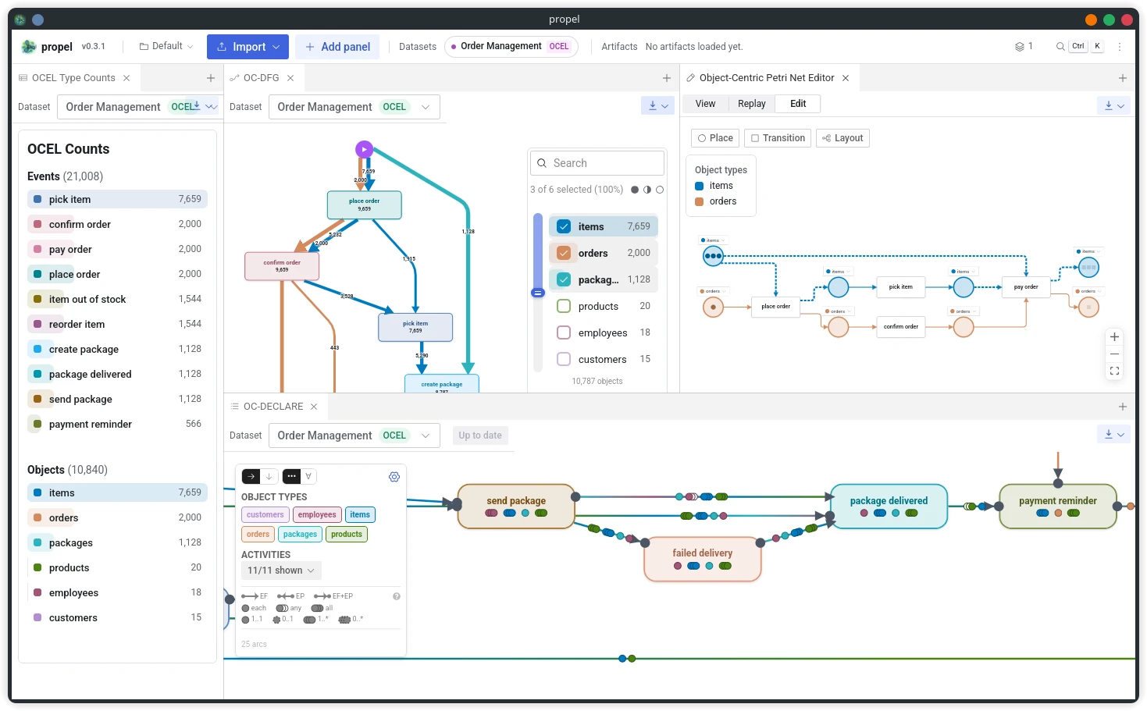Add a tab beside OCEL Type Counts
1147x711 pixels.
point(211,78)
